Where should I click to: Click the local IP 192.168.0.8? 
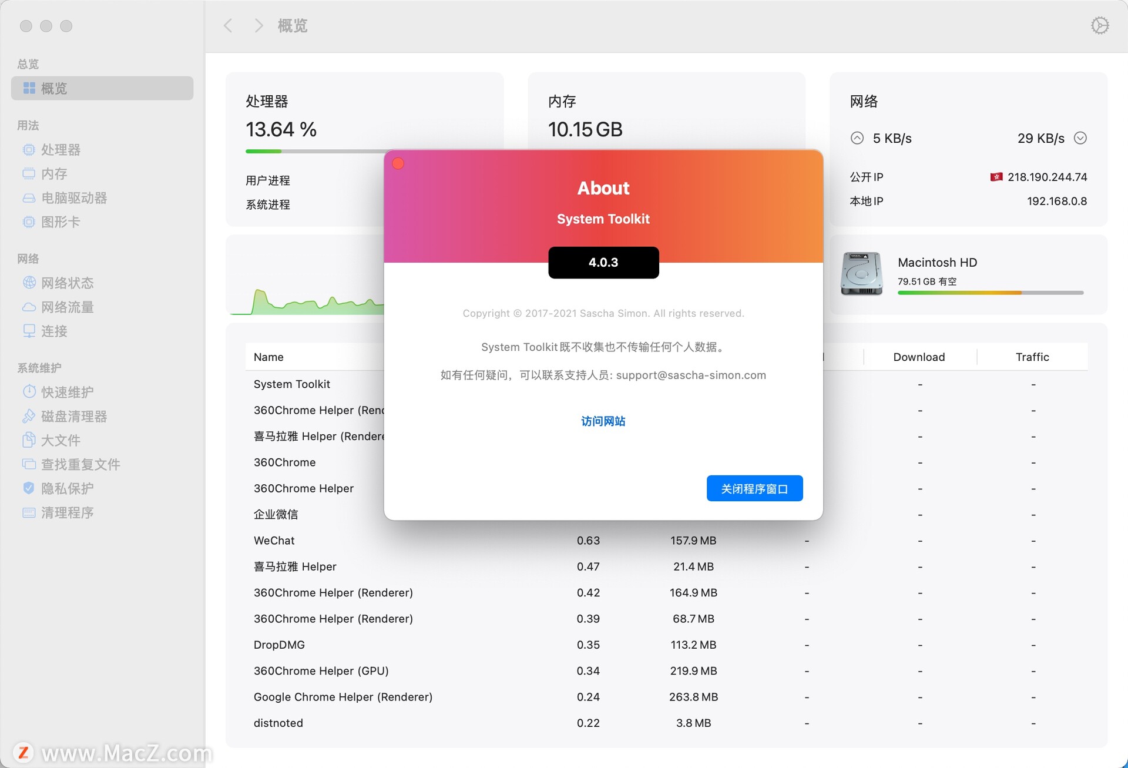tap(1057, 201)
